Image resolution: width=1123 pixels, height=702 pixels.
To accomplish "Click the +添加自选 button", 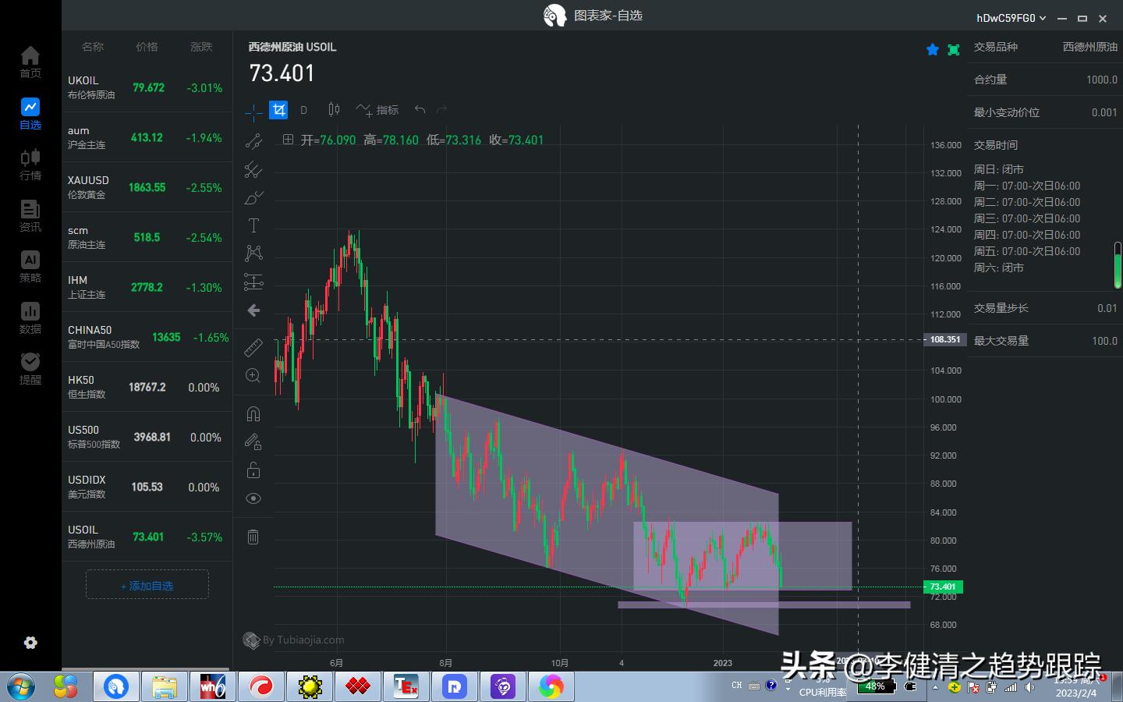I will tap(147, 585).
